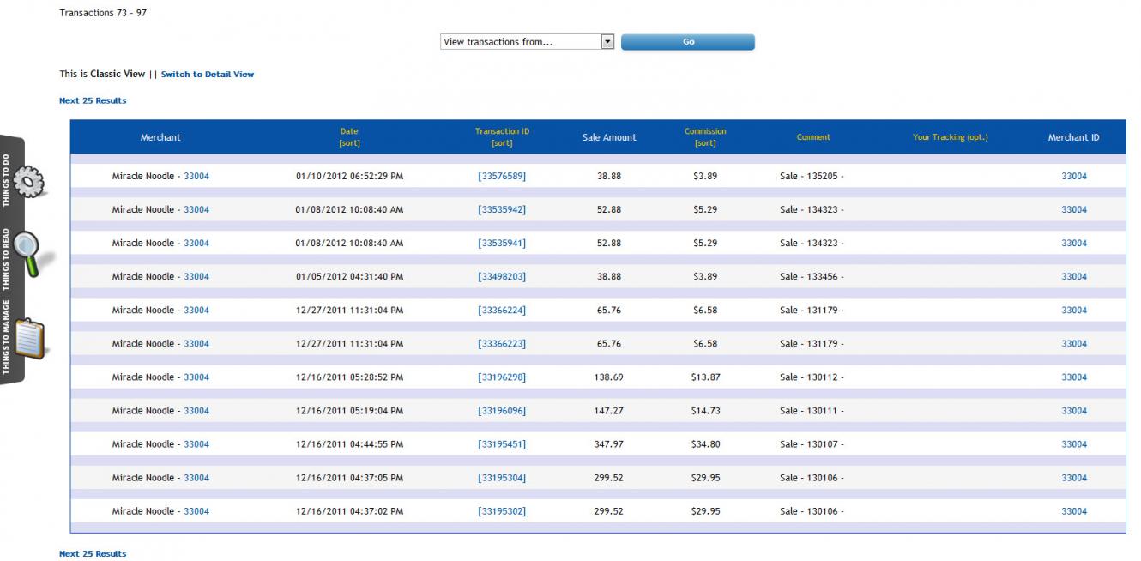This screenshot has height=561, width=1141.
Task: Click date 12/16/2011 04:44:55 PM
Action: click(x=349, y=443)
